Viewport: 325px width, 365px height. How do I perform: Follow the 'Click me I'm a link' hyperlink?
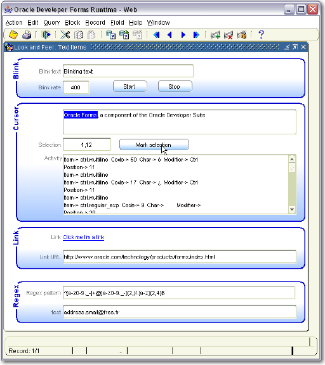[x=83, y=237]
